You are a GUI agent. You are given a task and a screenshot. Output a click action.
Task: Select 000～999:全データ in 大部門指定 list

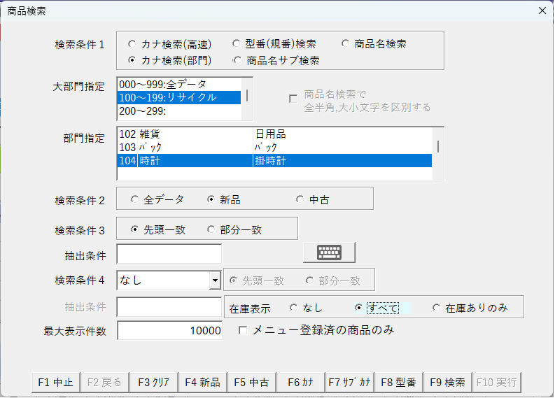coord(178,84)
